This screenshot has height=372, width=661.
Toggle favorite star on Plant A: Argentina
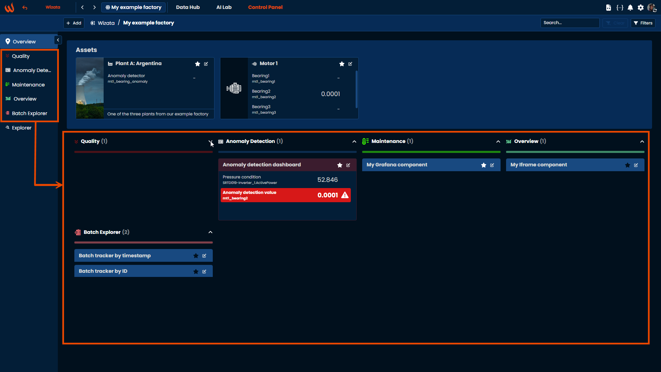pyautogui.click(x=197, y=64)
